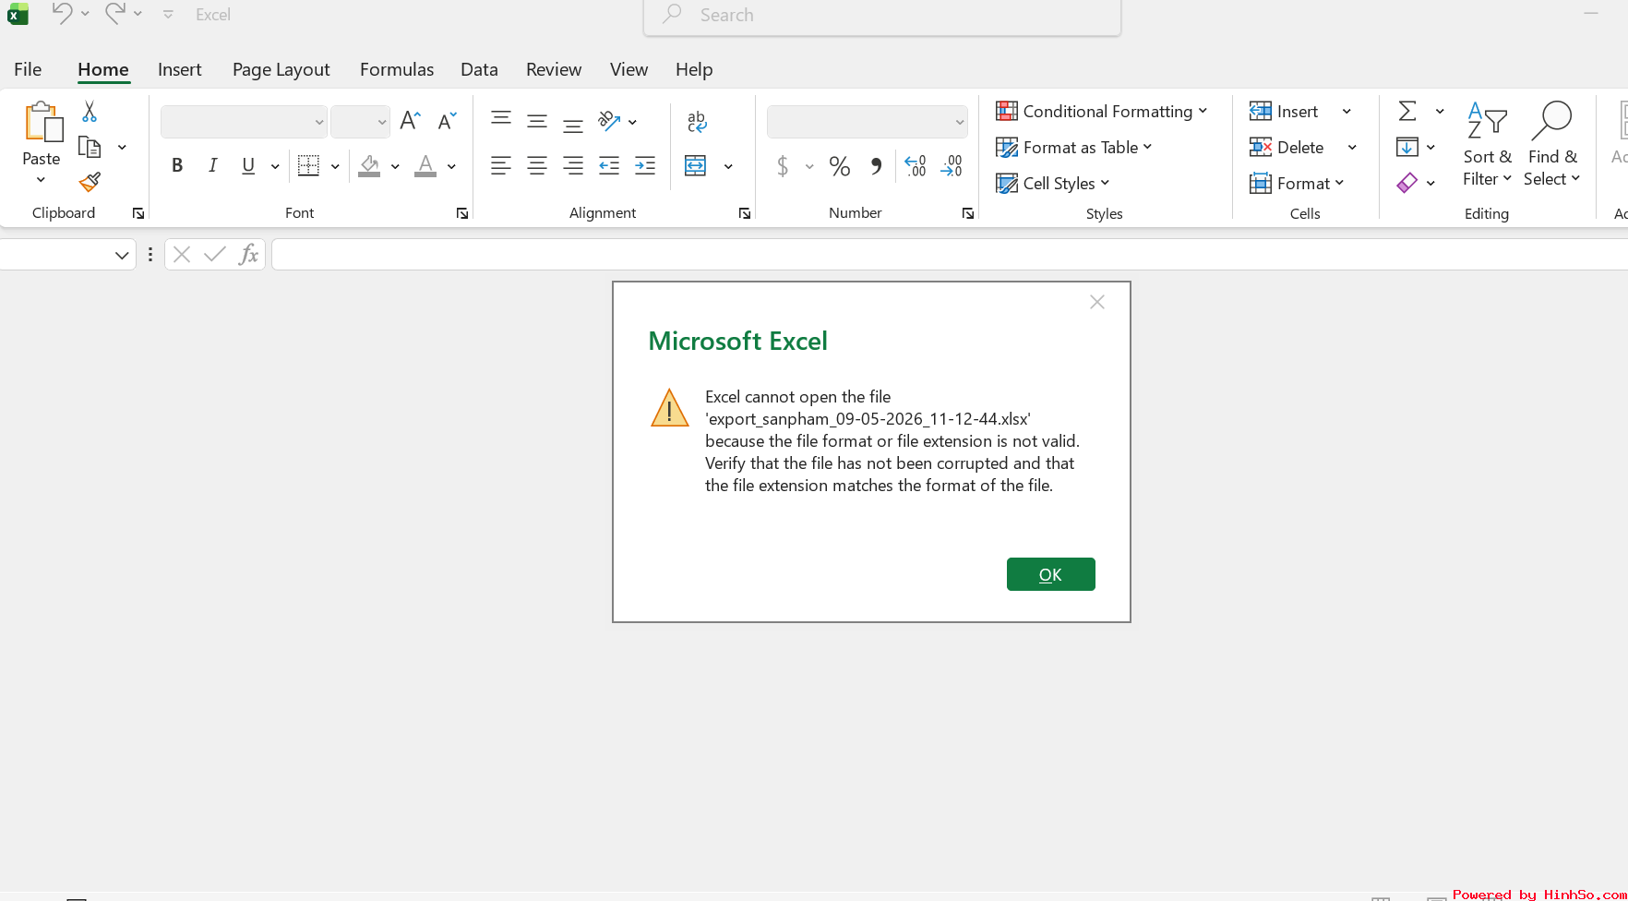Screen dimensions: 1628x901
Task: Open the font size dropdown
Action: coord(382,122)
